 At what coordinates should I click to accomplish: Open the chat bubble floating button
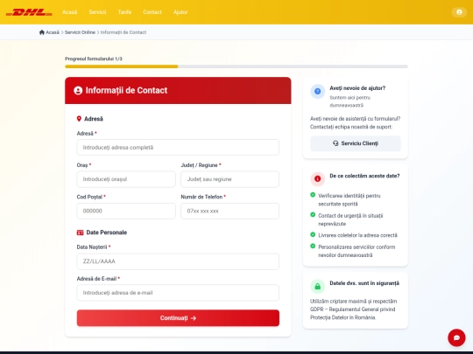coord(456,337)
